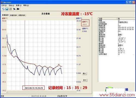Click the refresh/sync toolbar icon
This screenshot has height=98, width=136.
point(3,9)
